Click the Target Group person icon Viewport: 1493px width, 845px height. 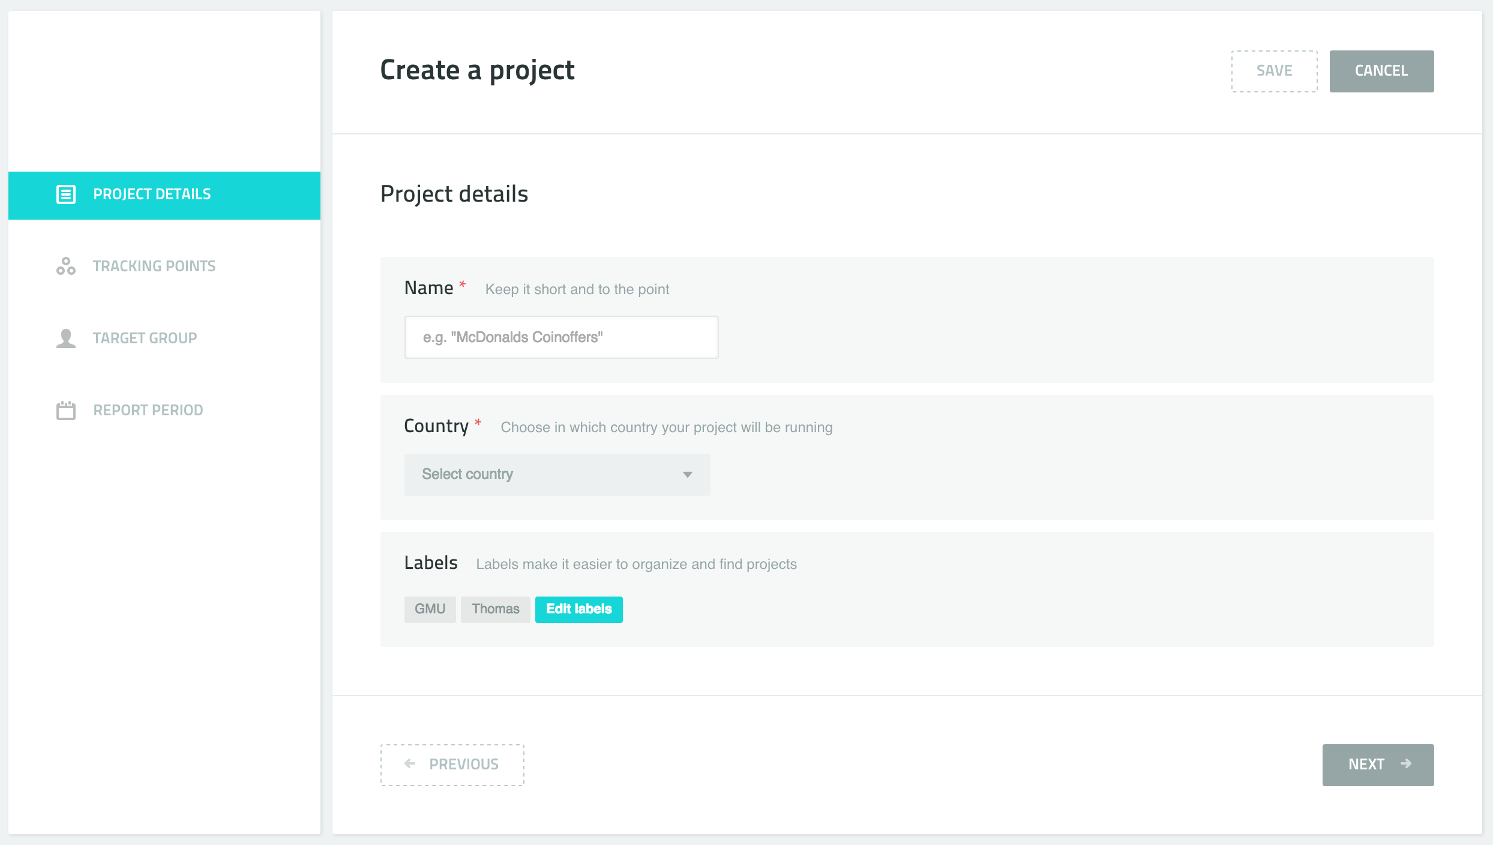(66, 338)
